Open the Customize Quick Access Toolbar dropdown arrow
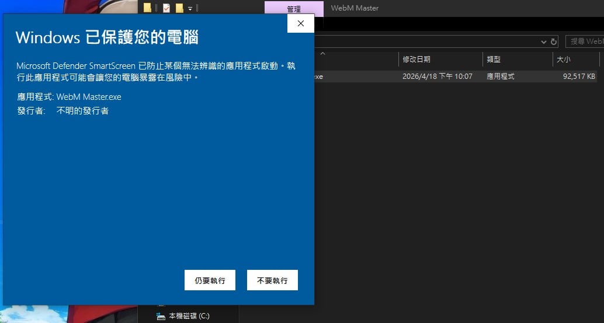 point(190,8)
